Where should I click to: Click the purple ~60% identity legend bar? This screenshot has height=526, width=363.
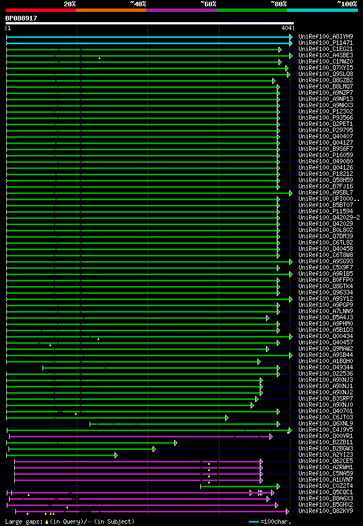181,10
